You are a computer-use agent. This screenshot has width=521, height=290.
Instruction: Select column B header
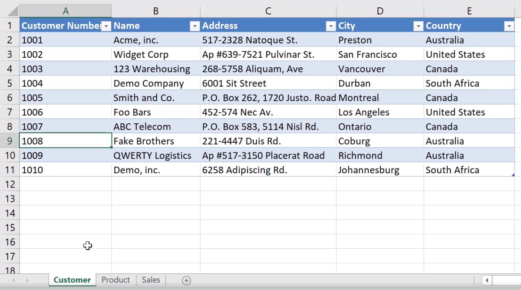click(156, 11)
